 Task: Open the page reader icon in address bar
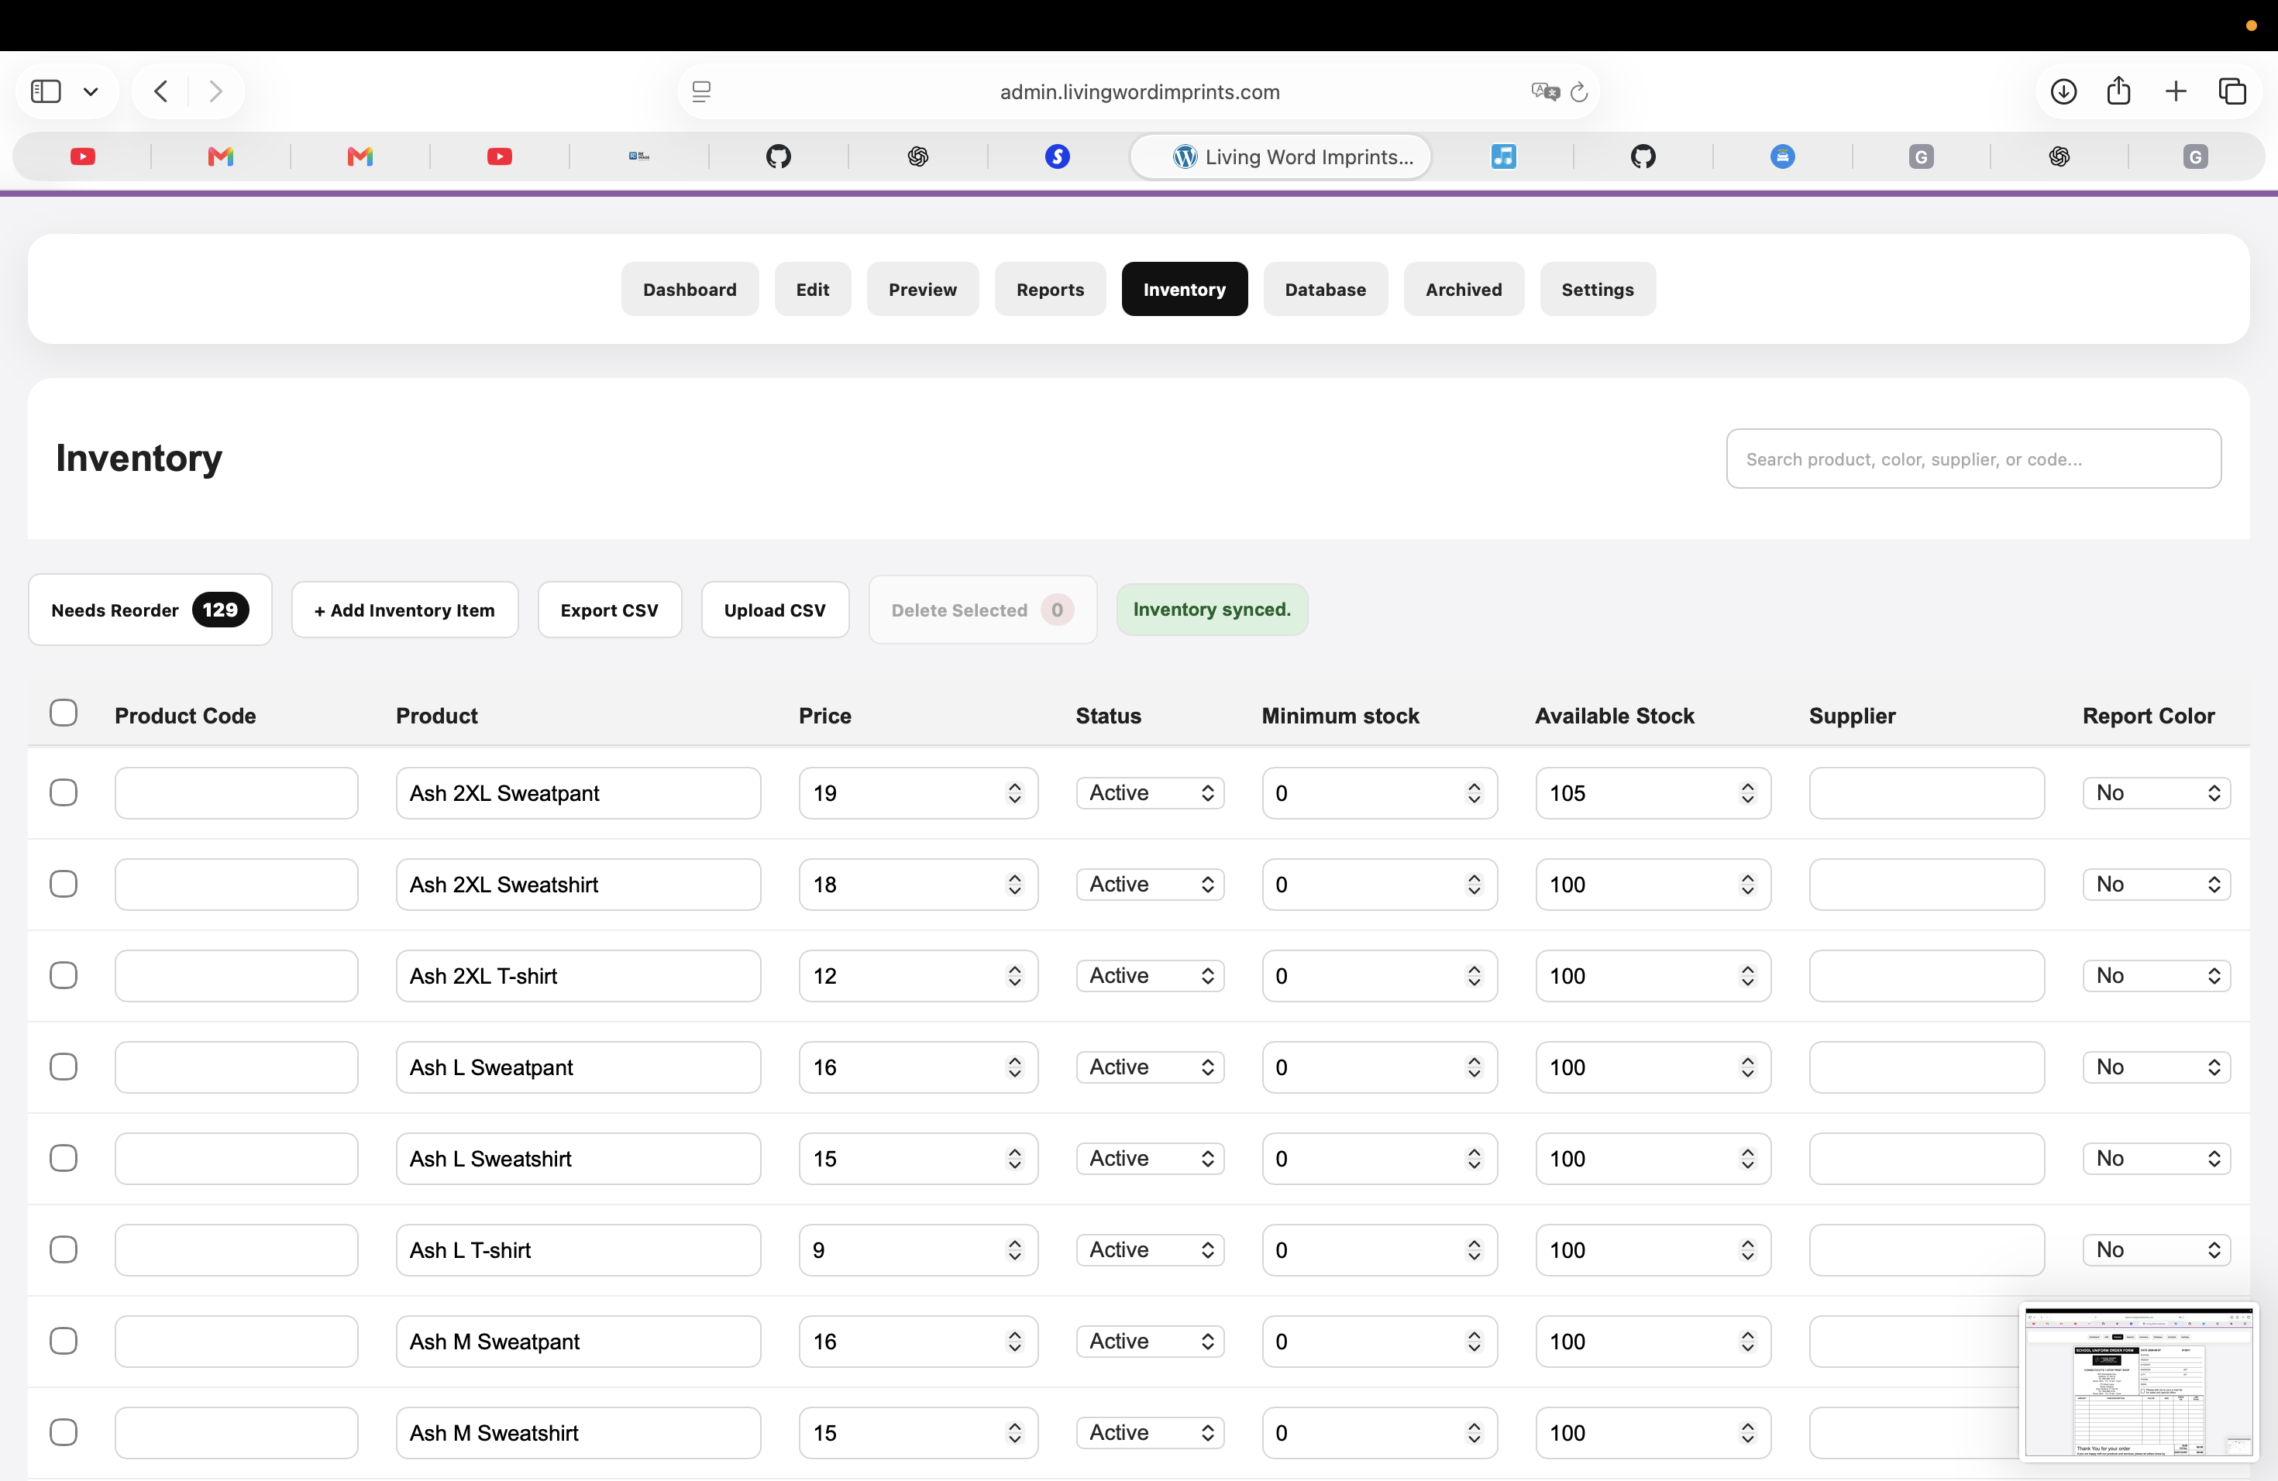point(701,92)
